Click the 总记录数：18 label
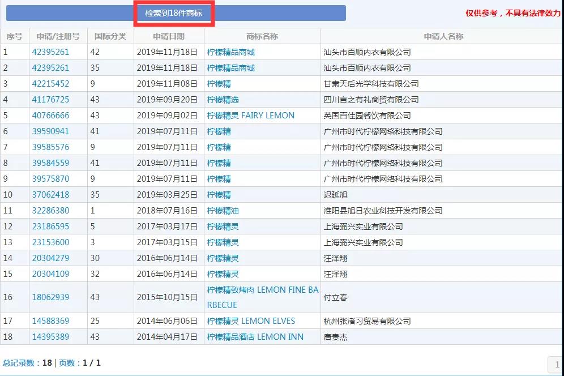Screen dimensions: 564x376 [x=27, y=362]
